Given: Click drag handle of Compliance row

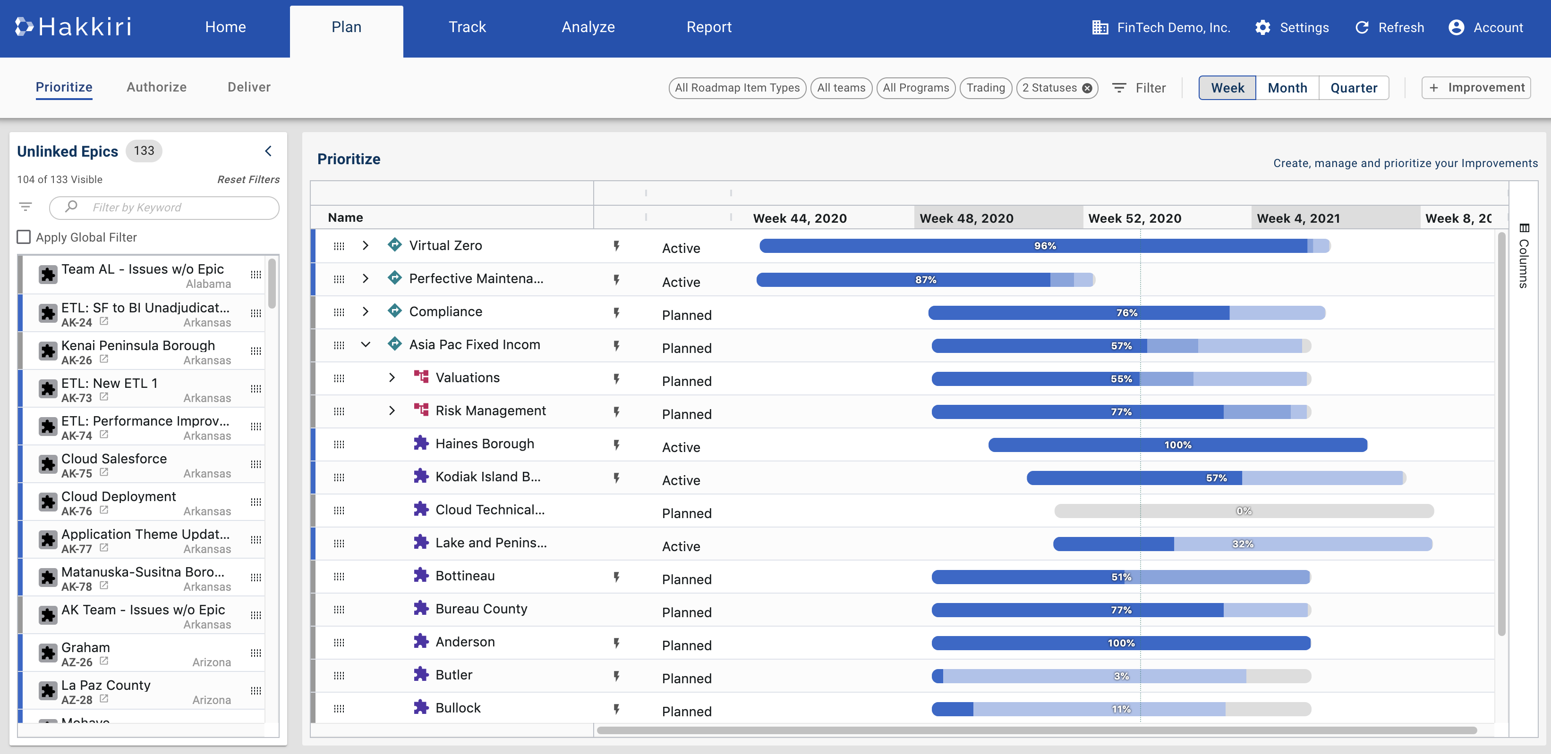Looking at the screenshot, I should coord(339,312).
